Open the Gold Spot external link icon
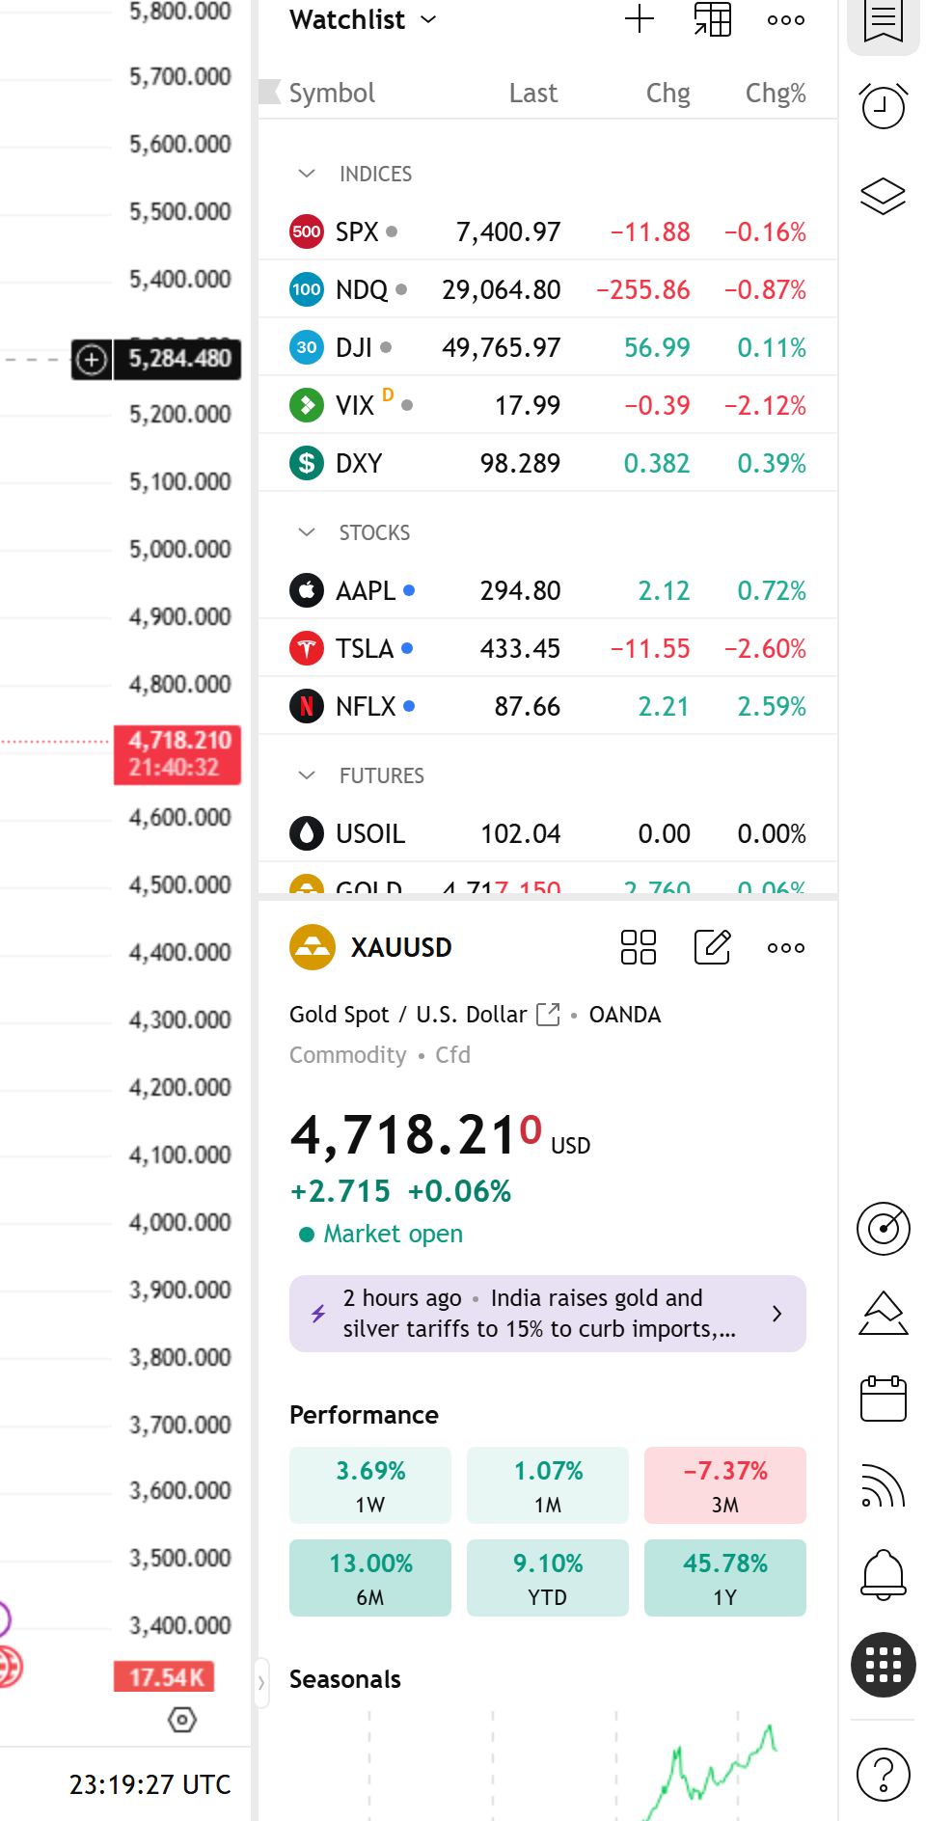926x1821 pixels. (548, 1014)
